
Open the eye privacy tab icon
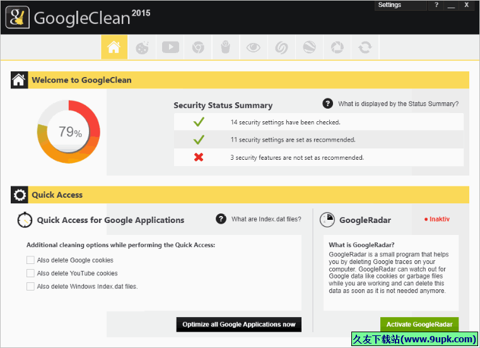[254, 47]
